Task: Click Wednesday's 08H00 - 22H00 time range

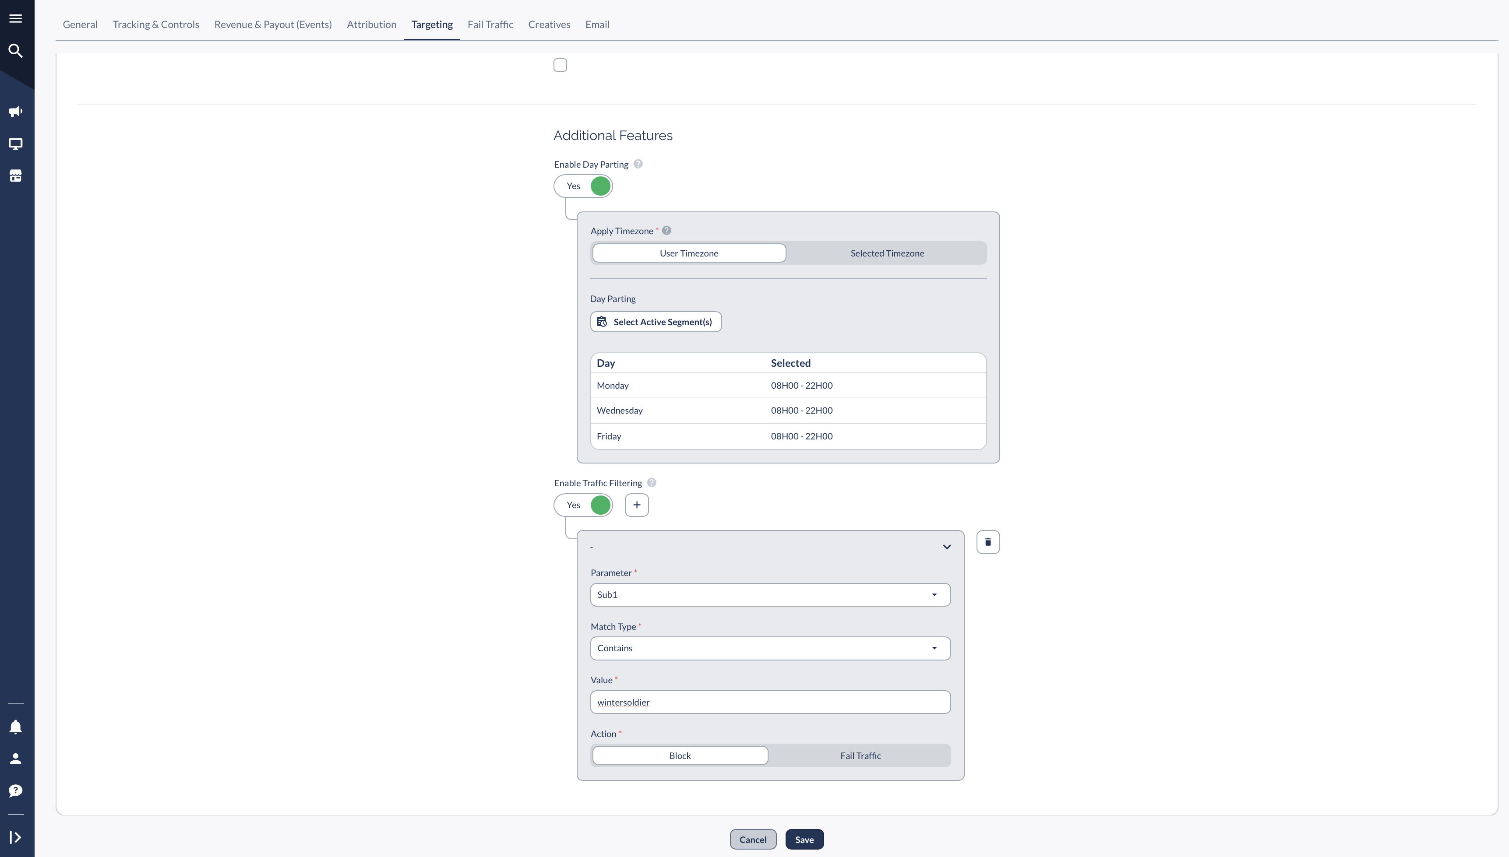Action: click(x=802, y=411)
